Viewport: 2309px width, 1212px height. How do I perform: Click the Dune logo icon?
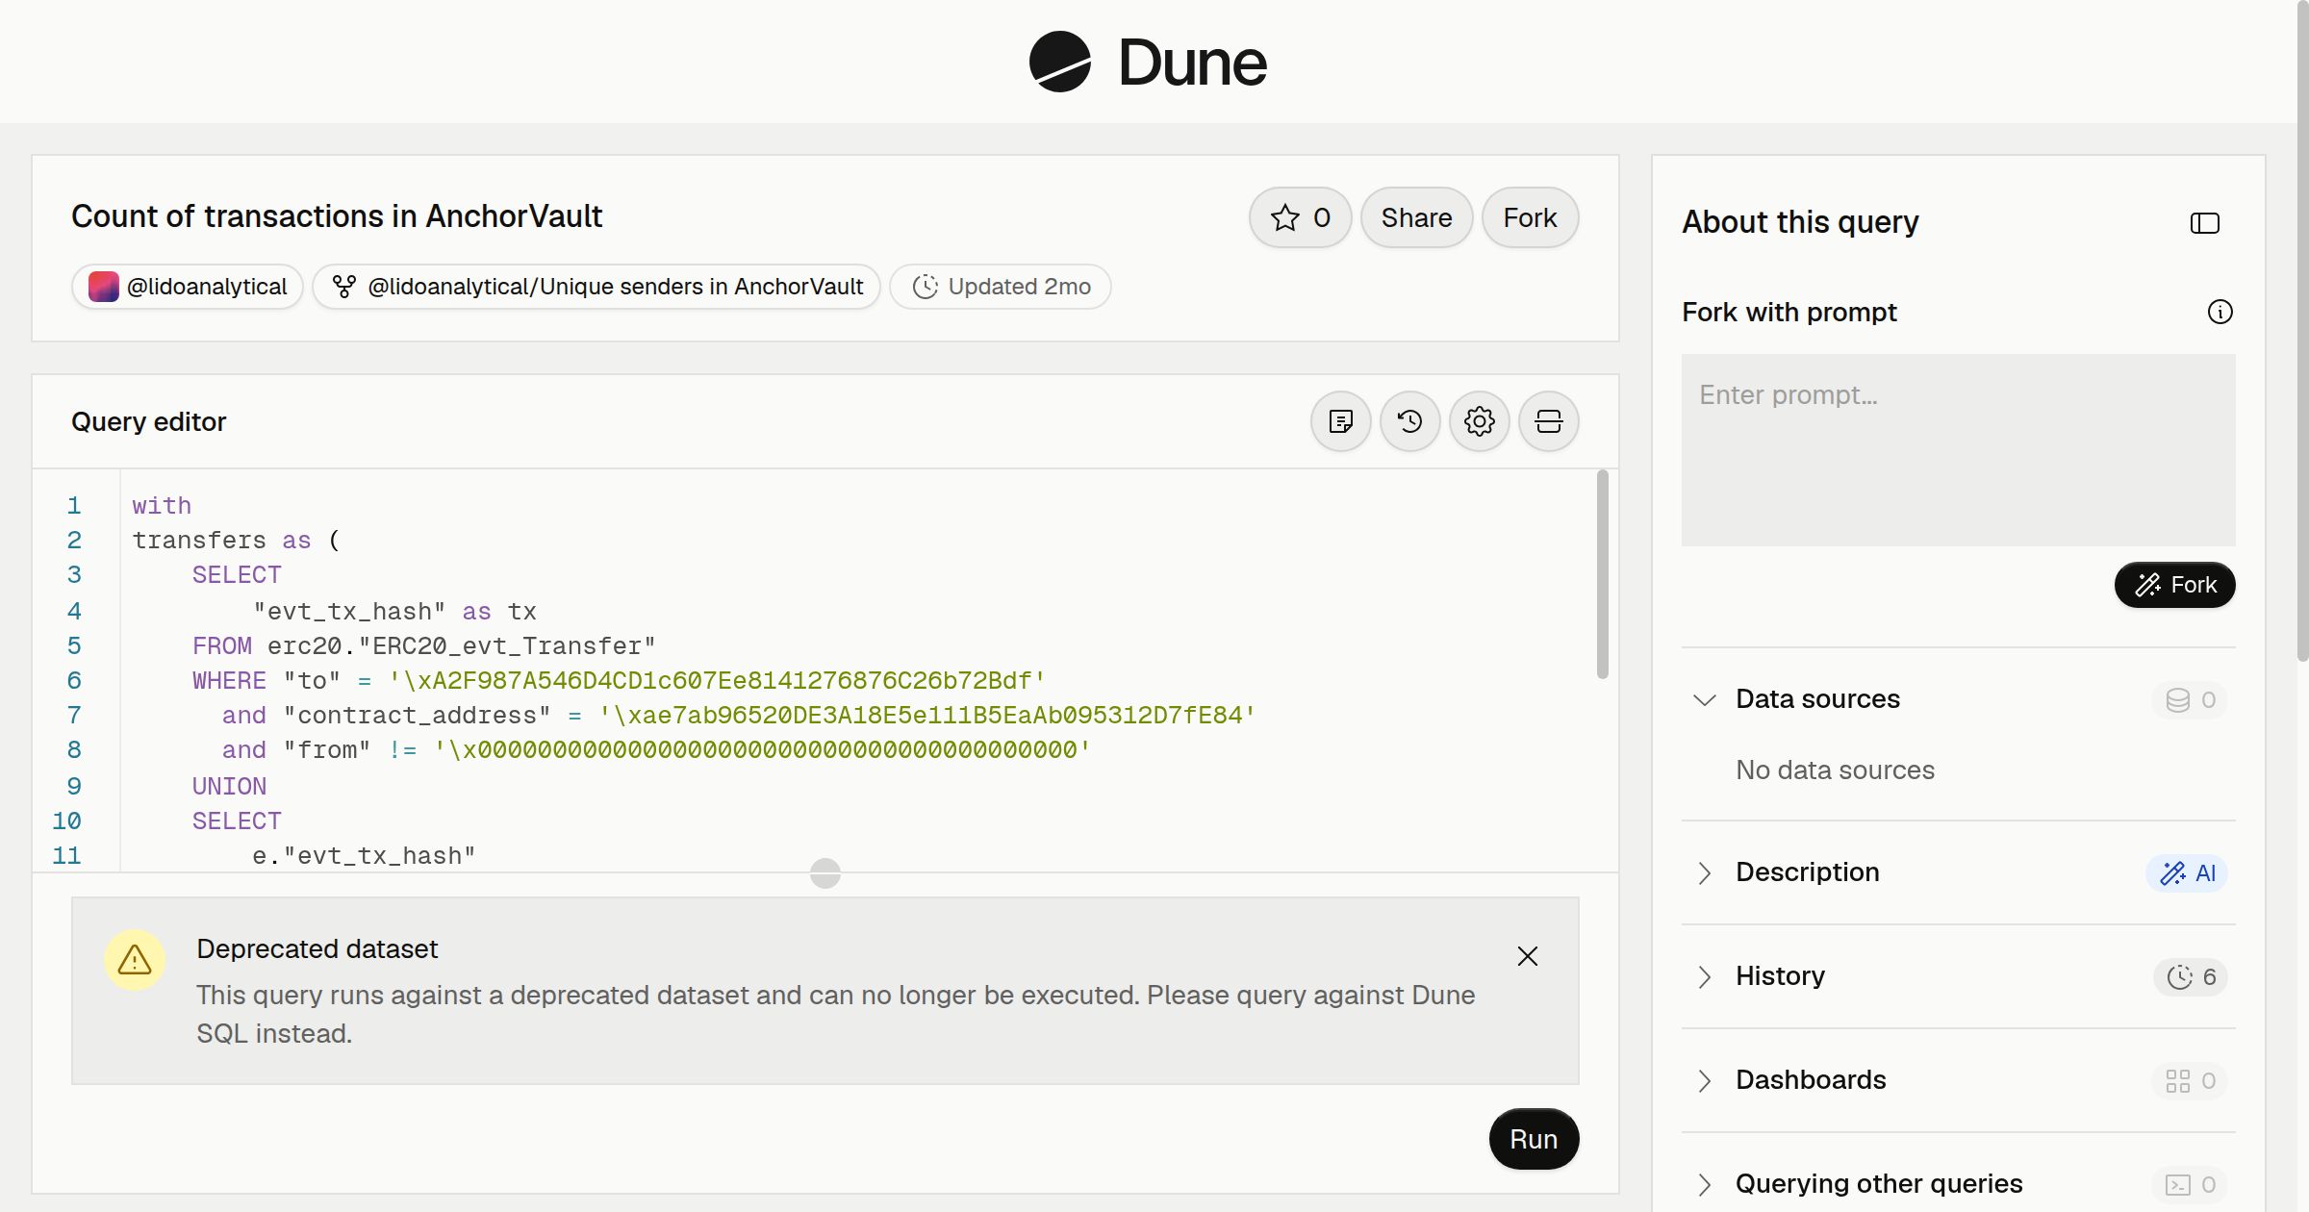[x=1059, y=62]
